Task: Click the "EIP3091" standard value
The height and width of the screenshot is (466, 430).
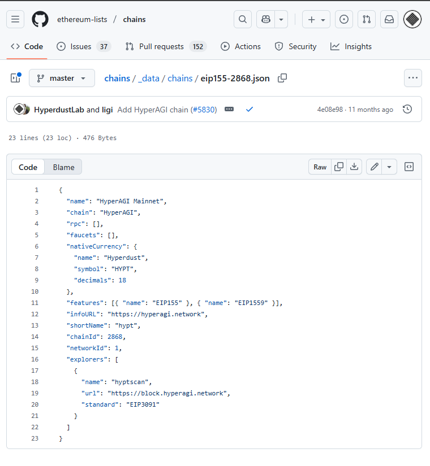Action: click(x=143, y=404)
